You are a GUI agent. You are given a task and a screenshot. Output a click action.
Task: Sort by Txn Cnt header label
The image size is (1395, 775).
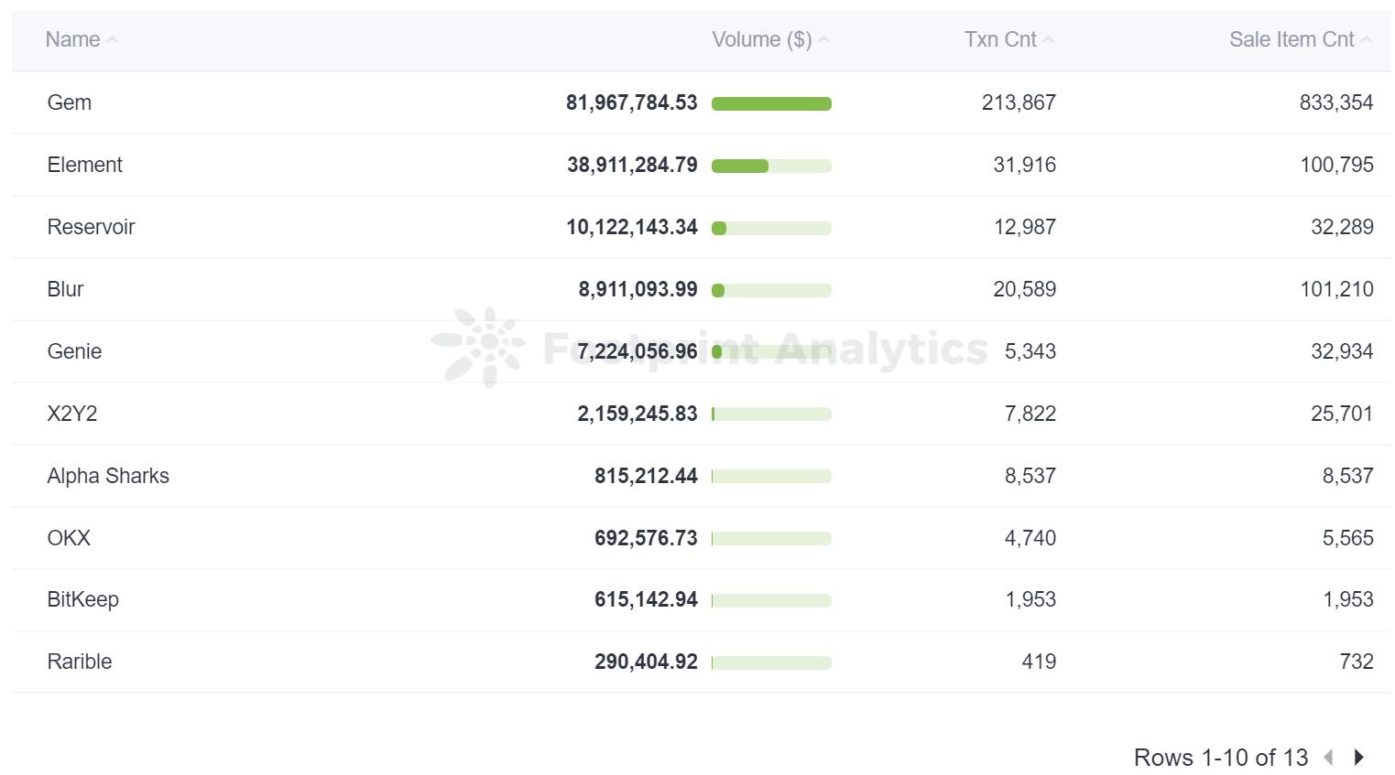[999, 39]
